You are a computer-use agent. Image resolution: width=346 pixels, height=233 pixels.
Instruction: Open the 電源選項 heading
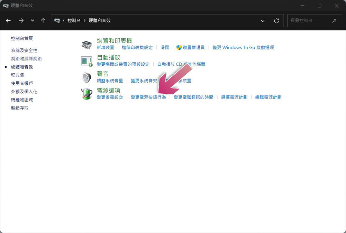pyautogui.click(x=109, y=90)
